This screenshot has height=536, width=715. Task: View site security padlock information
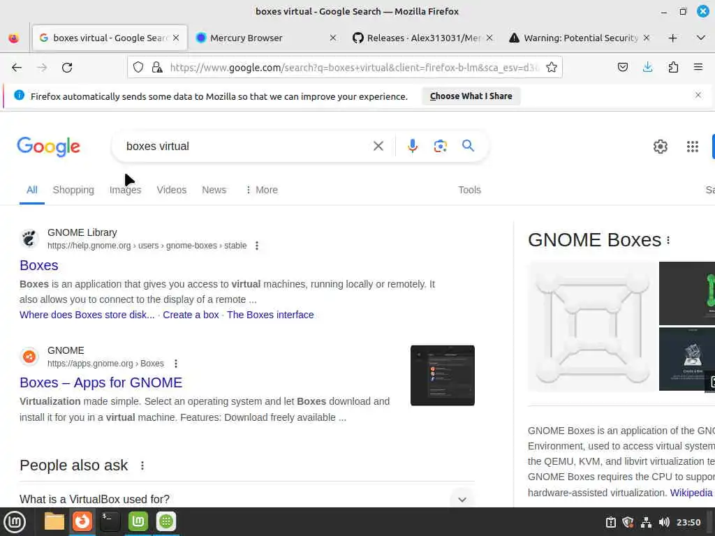157,68
